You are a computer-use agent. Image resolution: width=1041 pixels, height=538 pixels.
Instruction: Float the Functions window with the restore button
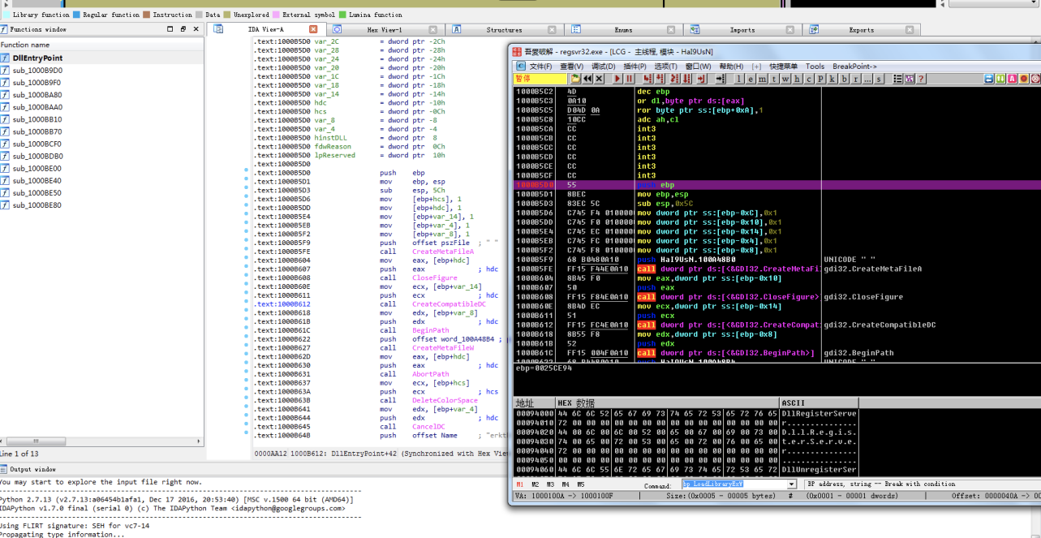183,29
